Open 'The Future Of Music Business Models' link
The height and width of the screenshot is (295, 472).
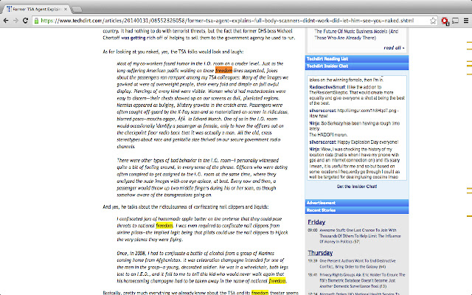356,35
